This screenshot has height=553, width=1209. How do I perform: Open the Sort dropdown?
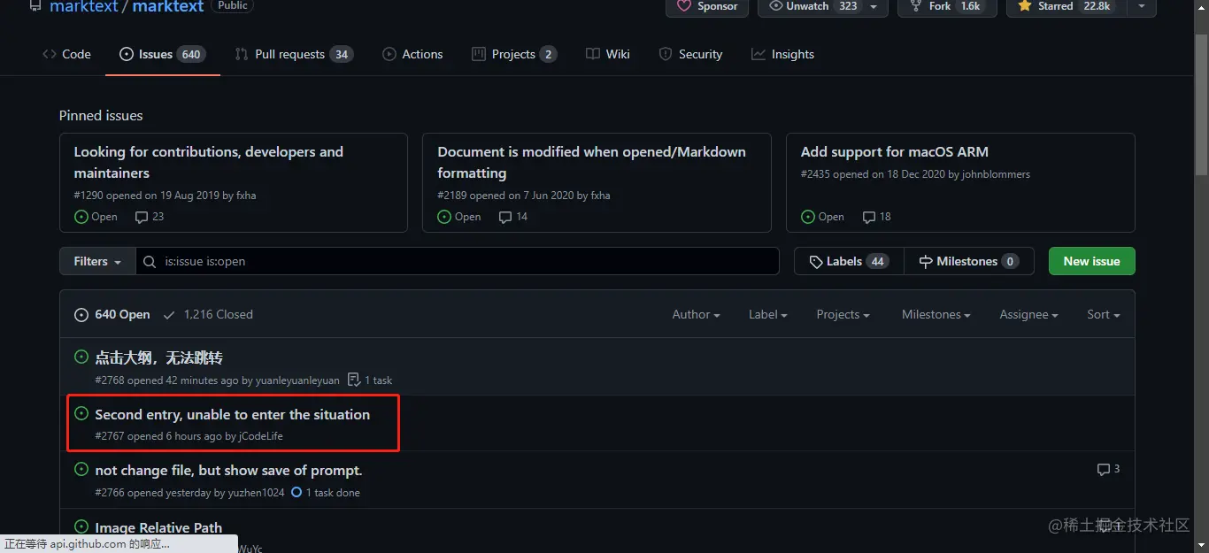1104,314
